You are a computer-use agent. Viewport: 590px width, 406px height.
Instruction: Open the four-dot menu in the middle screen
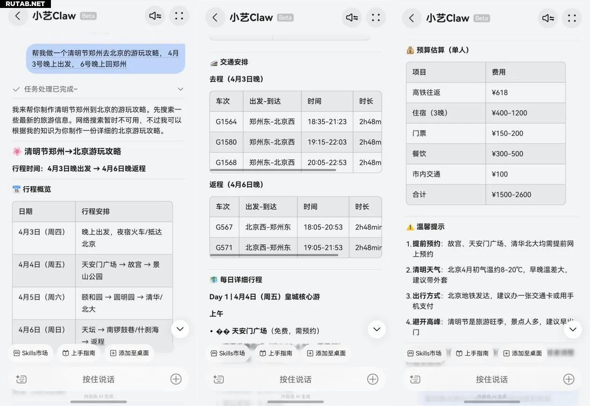376,18
